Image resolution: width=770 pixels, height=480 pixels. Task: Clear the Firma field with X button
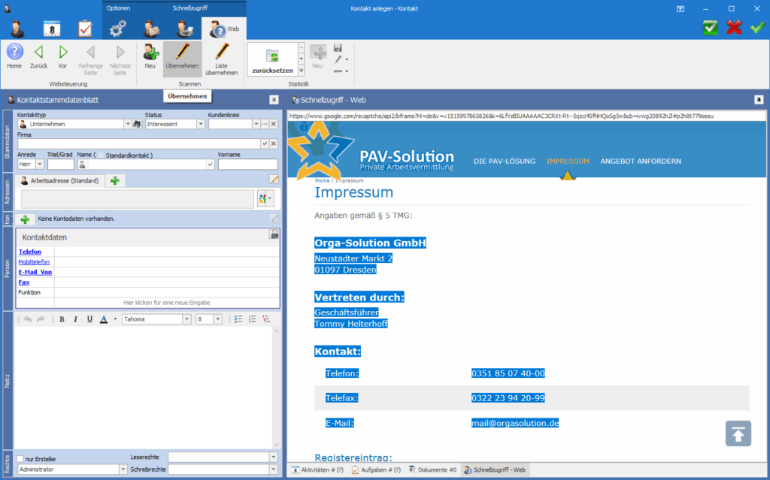click(x=274, y=143)
